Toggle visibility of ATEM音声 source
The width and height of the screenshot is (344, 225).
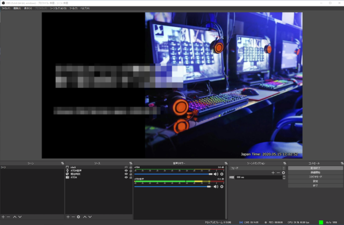click(126, 170)
